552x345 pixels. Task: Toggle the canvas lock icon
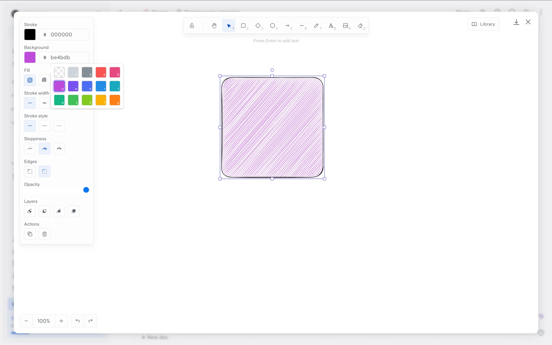(192, 26)
